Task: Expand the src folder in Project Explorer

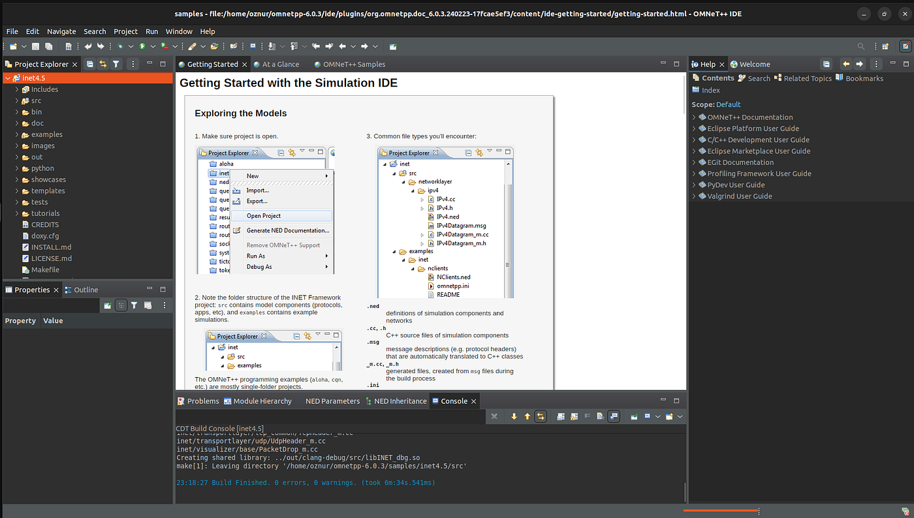Action: (x=18, y=100)
